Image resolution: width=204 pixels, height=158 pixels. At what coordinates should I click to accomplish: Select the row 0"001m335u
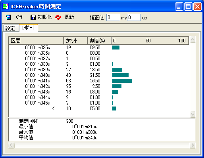98,48
